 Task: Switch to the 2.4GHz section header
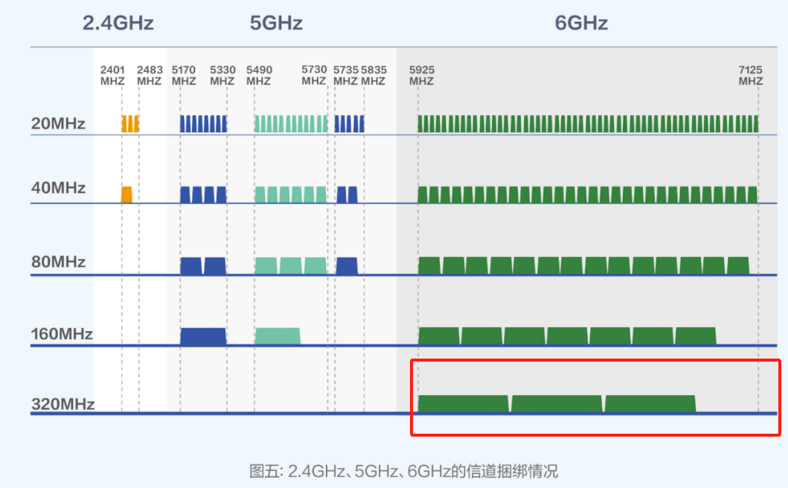pyautogui.click(x=117, y=23)
